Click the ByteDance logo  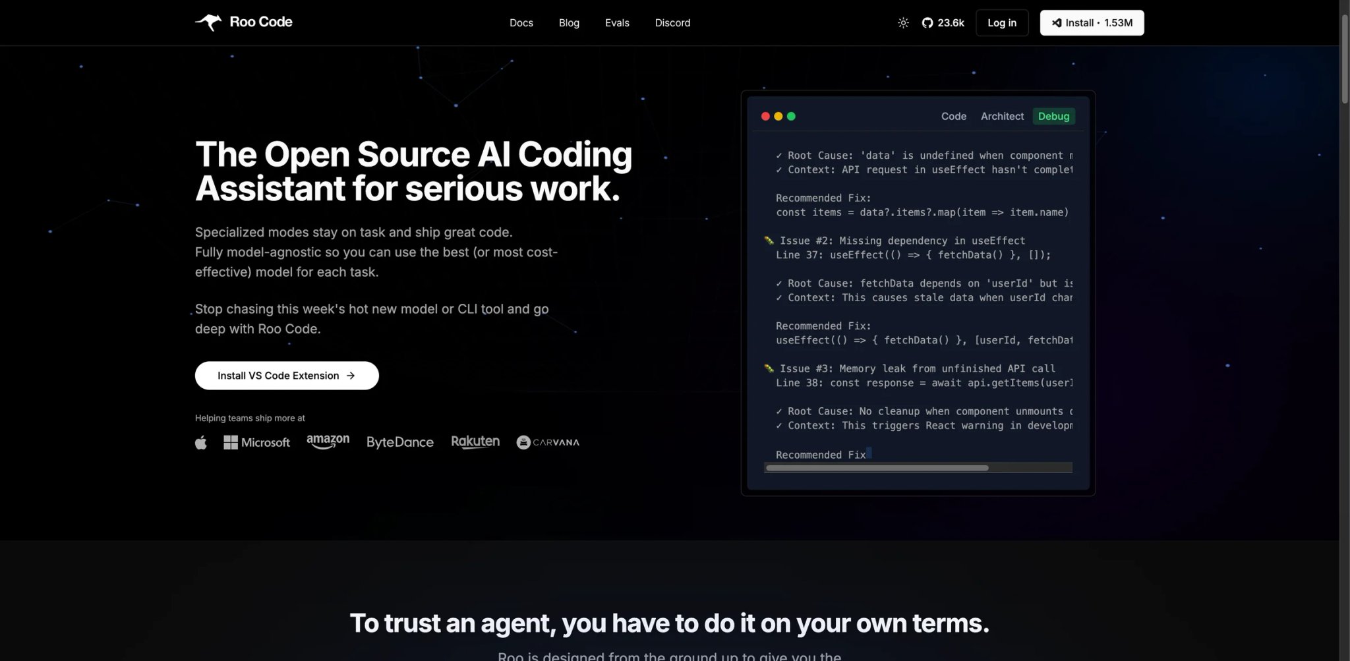400,442
